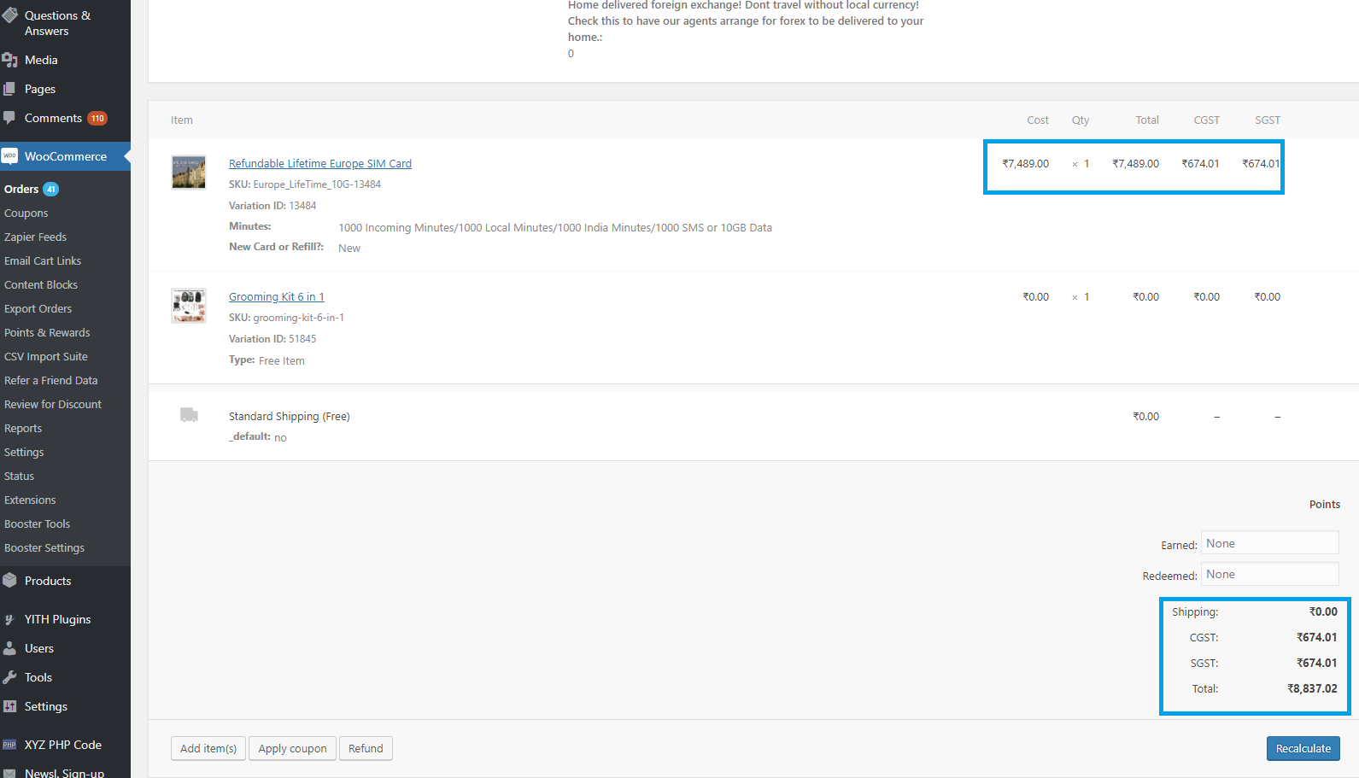Open WooCommerce Status submenu
The image size is (1359, 778).
pyautogui.click(x=20, y=477)
